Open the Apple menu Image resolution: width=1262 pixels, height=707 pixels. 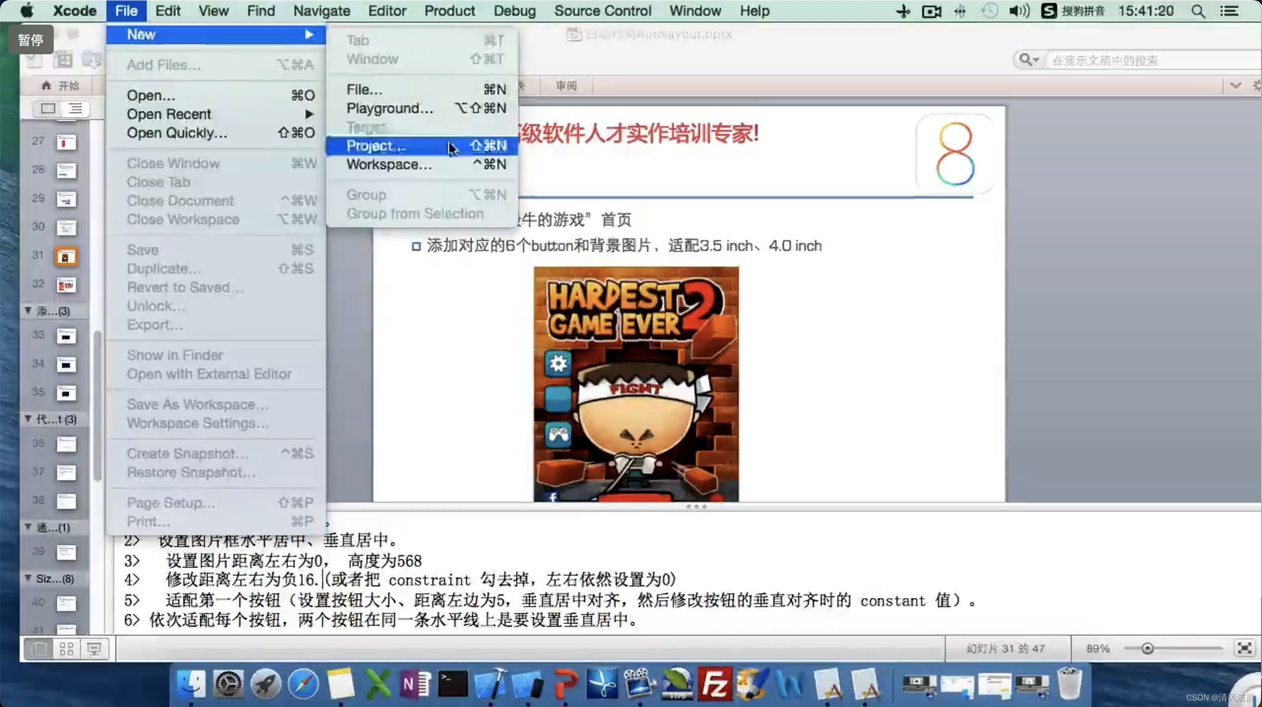tap(27, 11)
